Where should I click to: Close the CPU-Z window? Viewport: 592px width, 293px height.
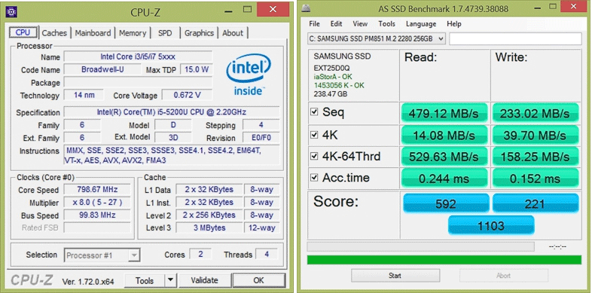[273, 10]
